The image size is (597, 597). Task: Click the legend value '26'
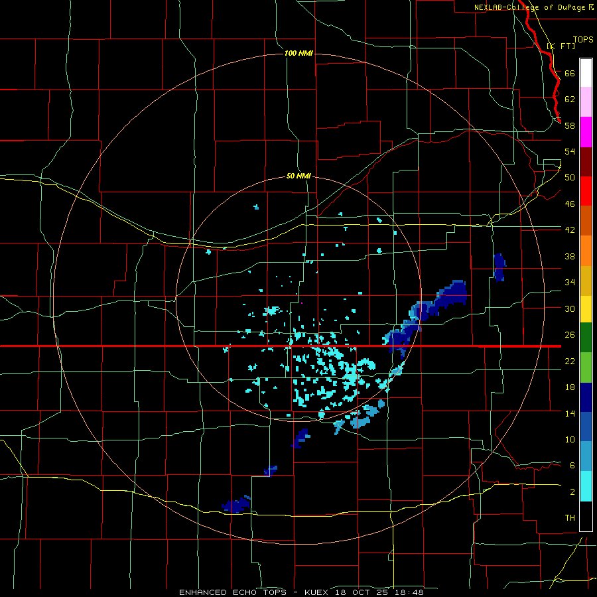570,335
